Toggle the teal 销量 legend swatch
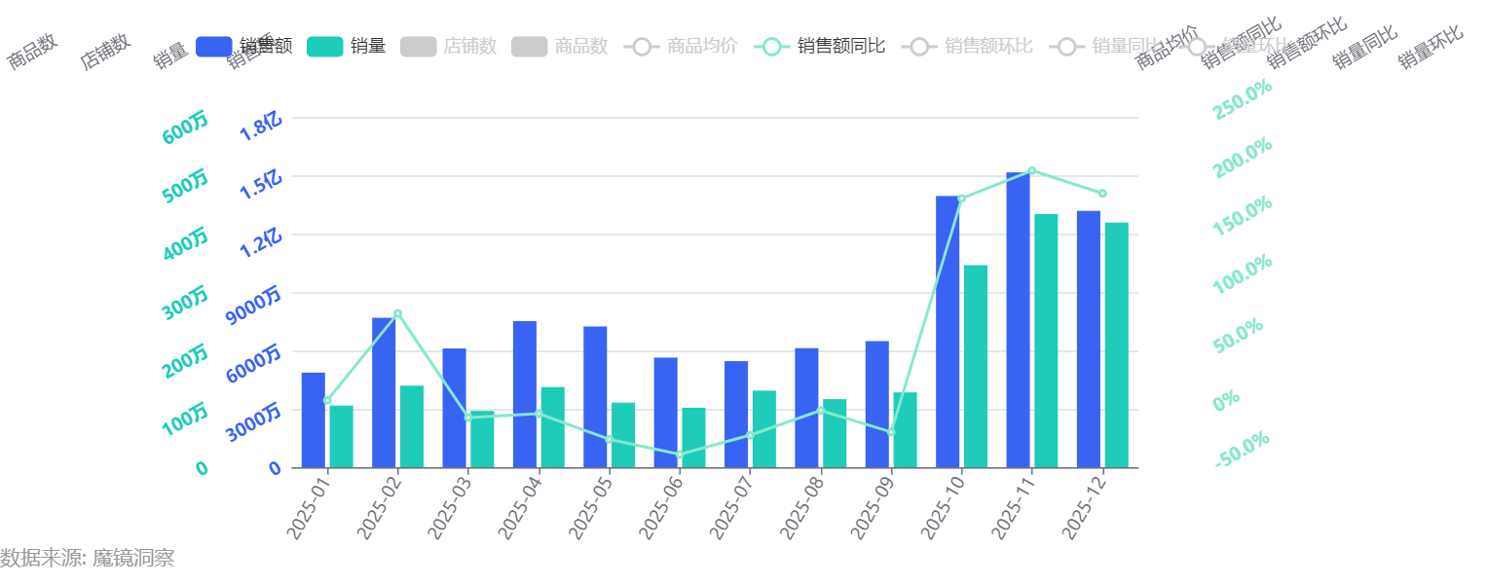 pyautogui.click(x=324, y=46)
